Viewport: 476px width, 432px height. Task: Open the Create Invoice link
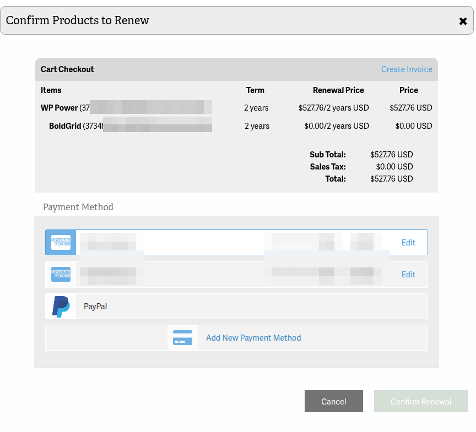[x=407, y=69]
